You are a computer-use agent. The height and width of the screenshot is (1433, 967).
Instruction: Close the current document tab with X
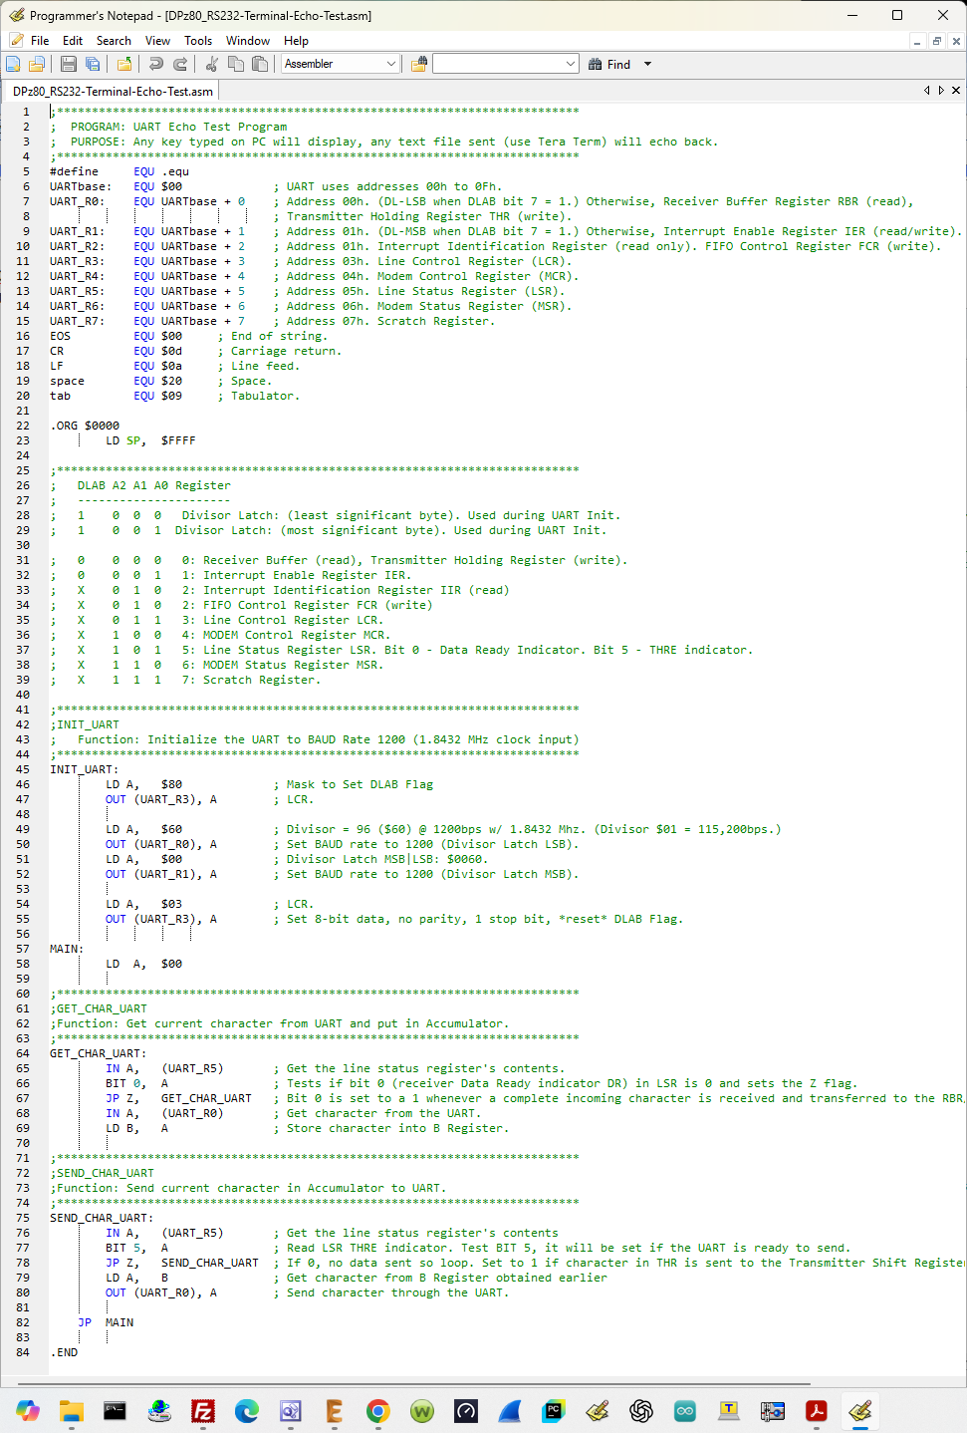956,91
